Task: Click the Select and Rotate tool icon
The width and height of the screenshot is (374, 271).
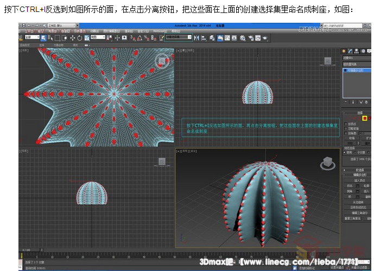Action: point(80,38)
